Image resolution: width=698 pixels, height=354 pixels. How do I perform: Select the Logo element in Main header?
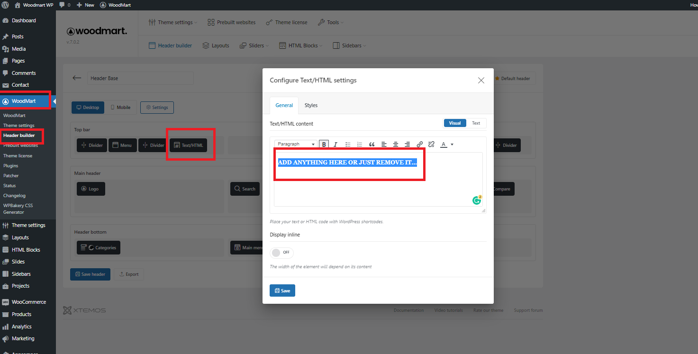[x=91, y=189]
